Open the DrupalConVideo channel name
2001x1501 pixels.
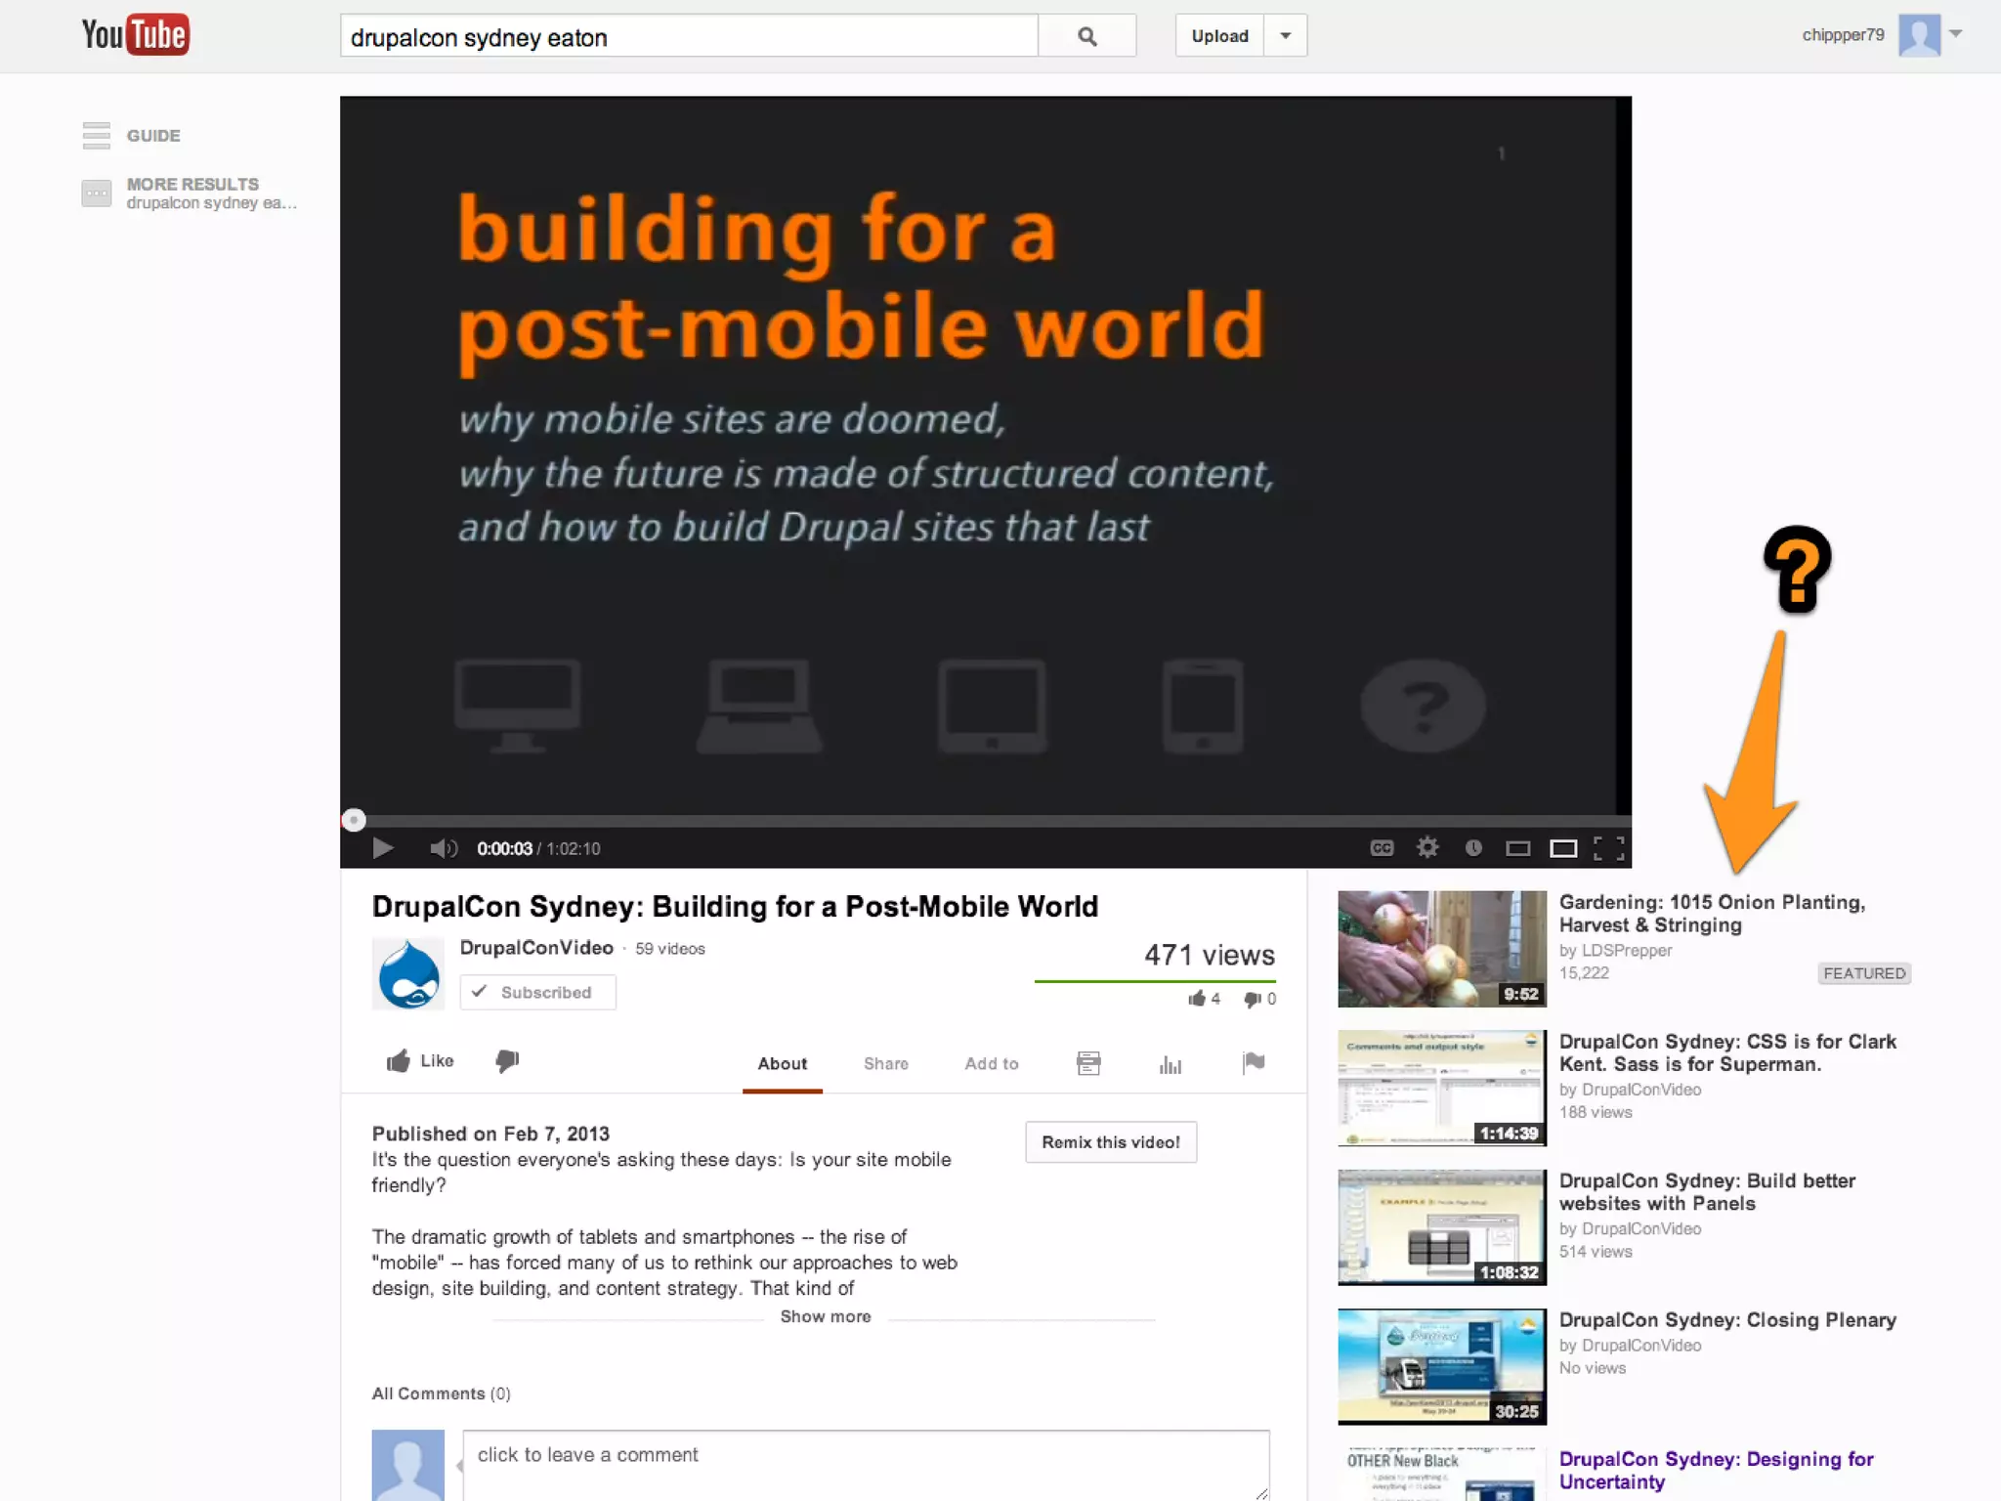point(536,948)
